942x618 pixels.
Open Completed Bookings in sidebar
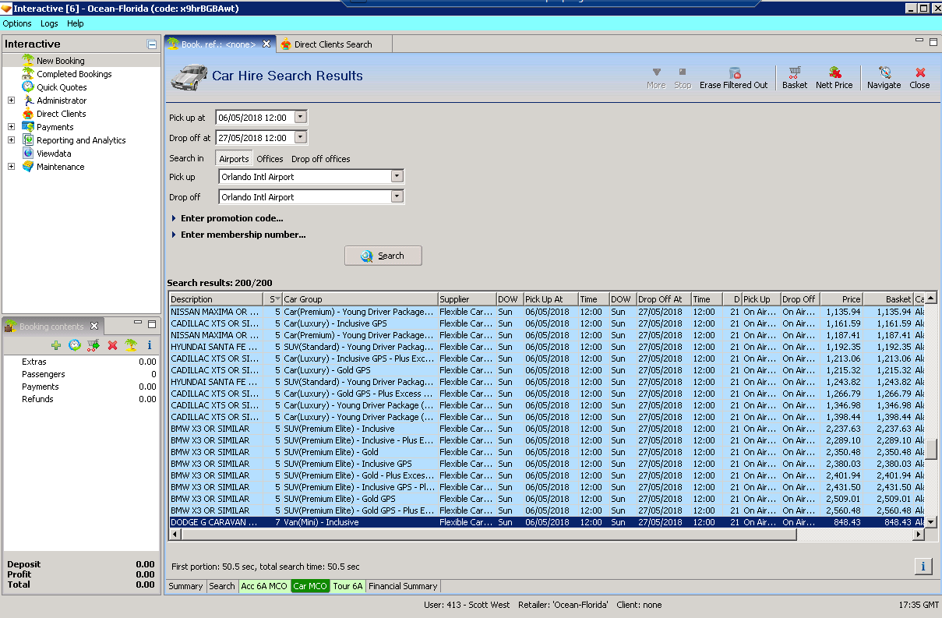coord(74,74)
